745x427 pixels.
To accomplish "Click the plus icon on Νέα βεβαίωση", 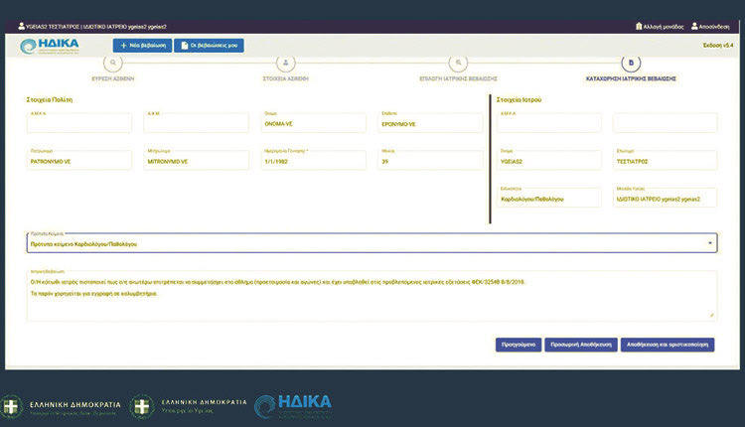I will [x=123, y=46].
